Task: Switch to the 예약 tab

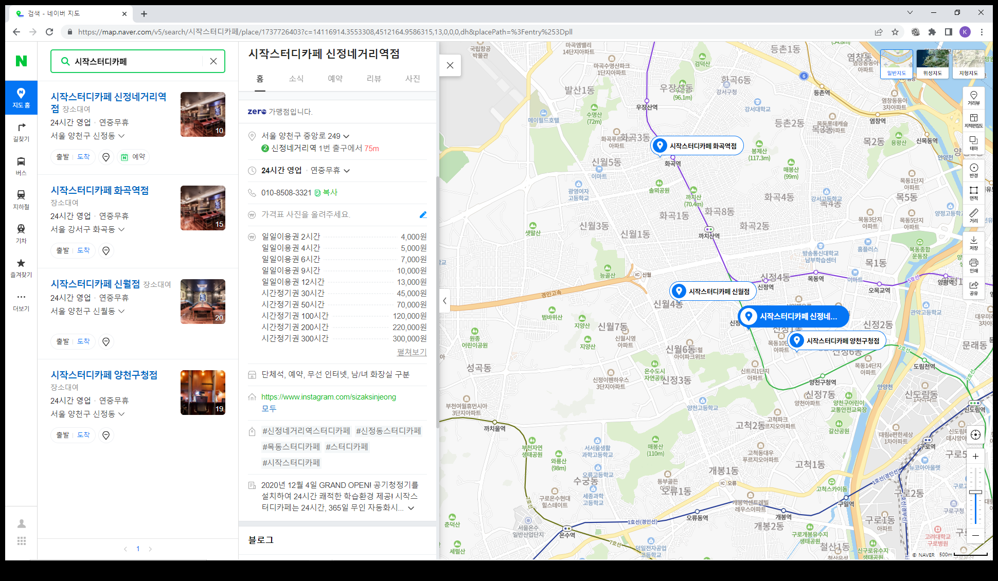Action: click(335, 79)
